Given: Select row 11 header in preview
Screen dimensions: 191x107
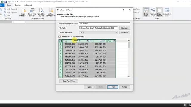Looking at the screenshot, I should point(60,76).
